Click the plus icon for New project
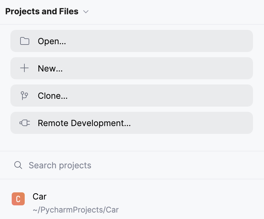 (24, 68)
